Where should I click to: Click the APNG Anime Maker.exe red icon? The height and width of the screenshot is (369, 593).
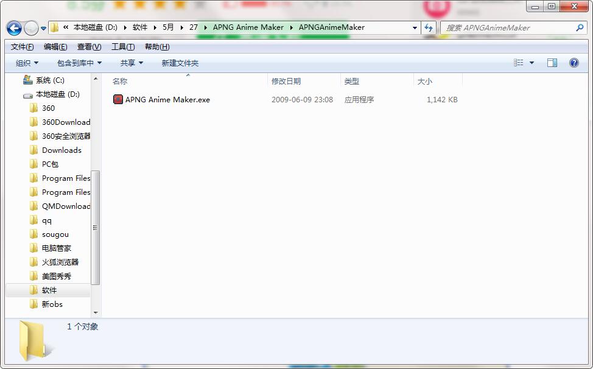118,99
